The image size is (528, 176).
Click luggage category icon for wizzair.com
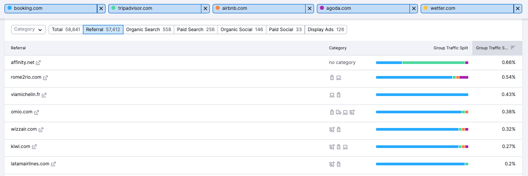point(339,130)
